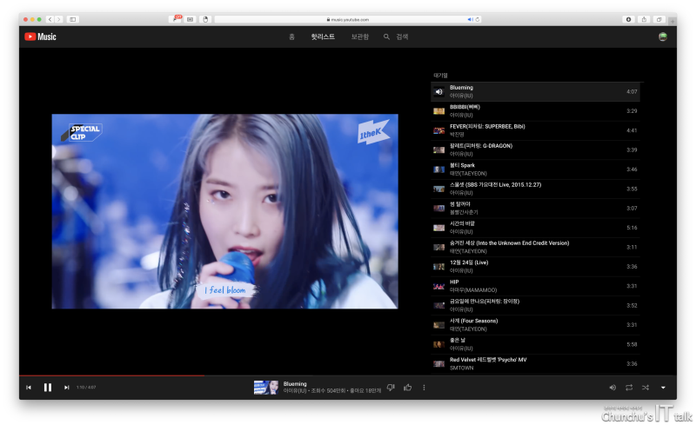The image size is (696, 425).
Task: Mute the tab audio speaker icon in address bar
Action: pyautogui.click(x=470, y=19)
